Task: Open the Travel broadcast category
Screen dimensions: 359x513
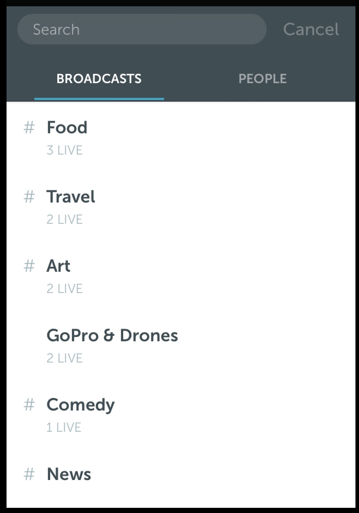Action: point(71,197)
